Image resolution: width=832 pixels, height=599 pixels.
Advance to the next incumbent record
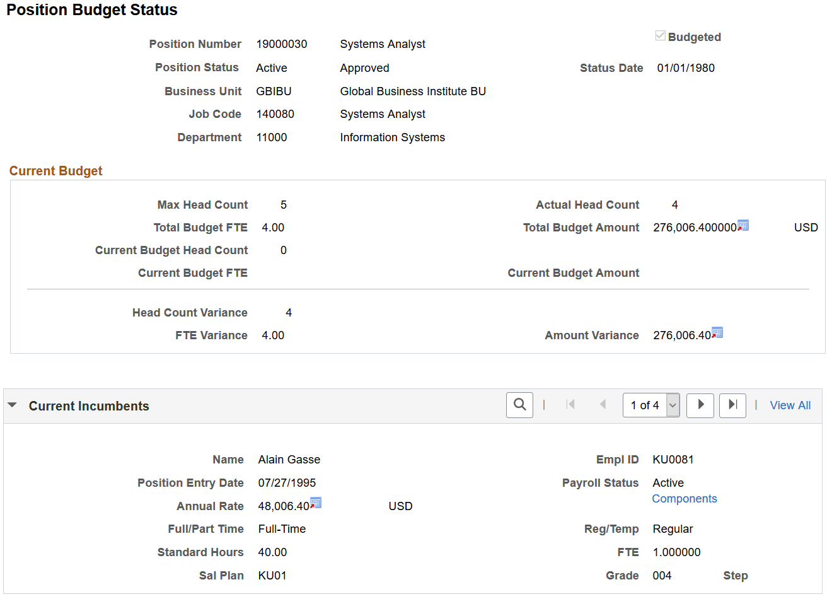(700, 405)
